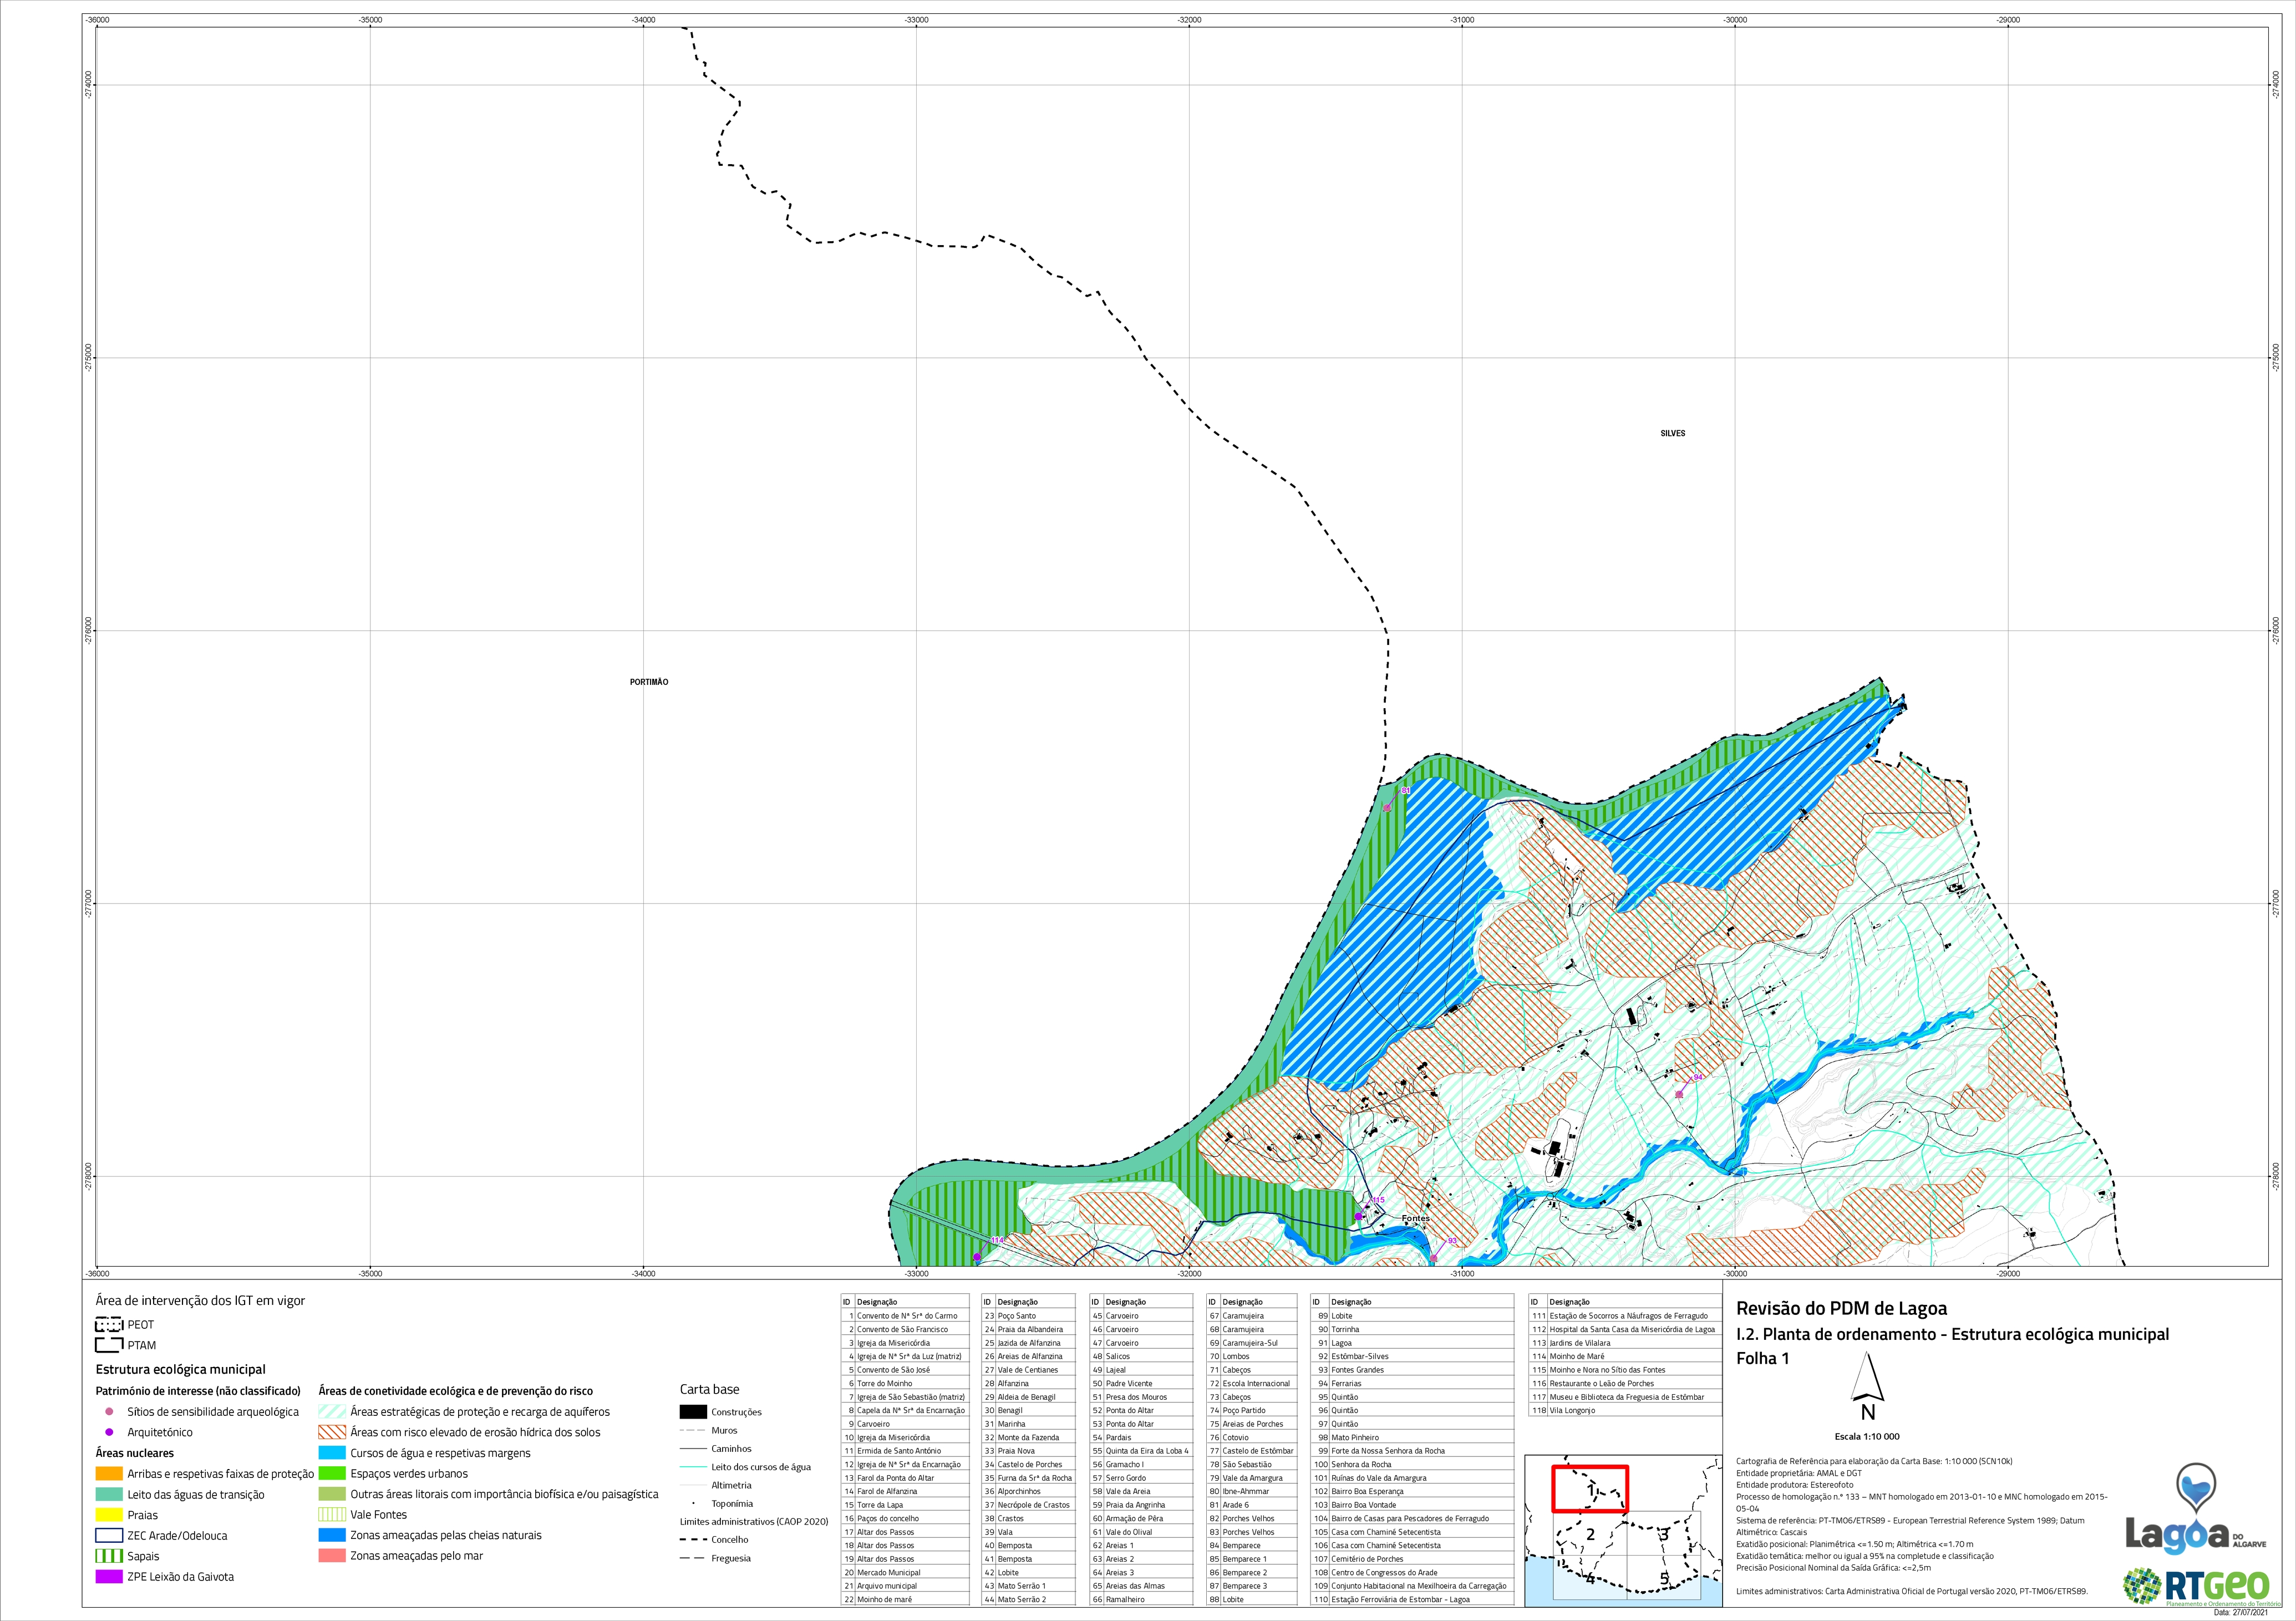
Task: Click the Fontes place name on the map
Action: [x=1415, y=1219]
